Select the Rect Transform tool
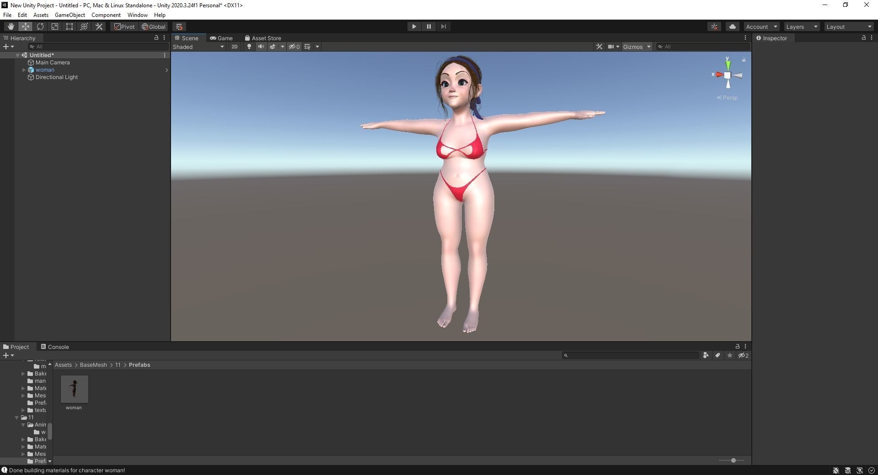The height and width of the screenshot is (475, 878). 70,26
